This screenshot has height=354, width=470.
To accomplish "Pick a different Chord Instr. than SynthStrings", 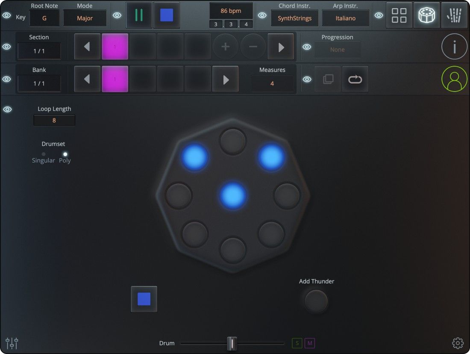I will click(x=294, y=18).
